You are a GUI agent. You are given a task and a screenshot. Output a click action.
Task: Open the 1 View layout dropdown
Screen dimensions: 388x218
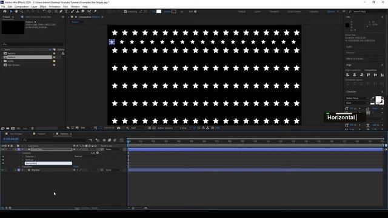(x=185, y=128)
